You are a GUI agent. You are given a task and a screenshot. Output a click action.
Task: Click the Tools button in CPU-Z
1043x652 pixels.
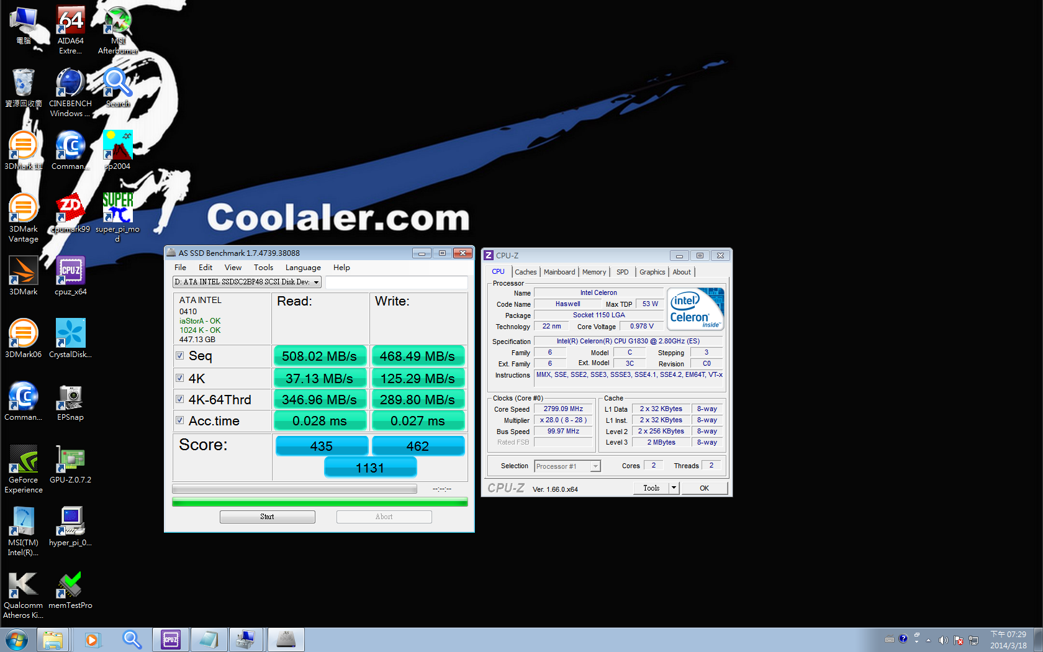click(651, 488)
